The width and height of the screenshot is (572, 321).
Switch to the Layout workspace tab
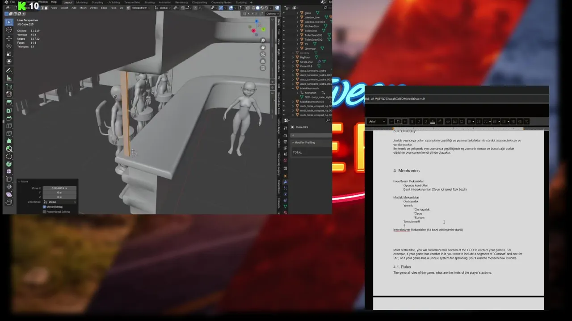click(67, 2)
